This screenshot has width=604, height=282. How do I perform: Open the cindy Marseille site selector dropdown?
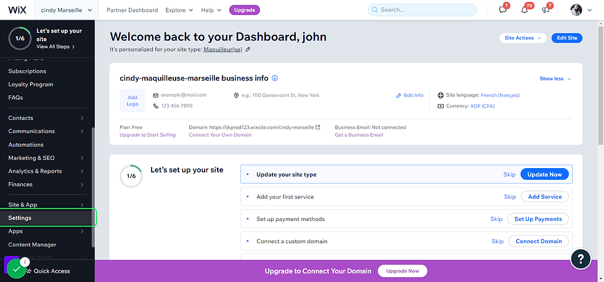pos(67,10)
